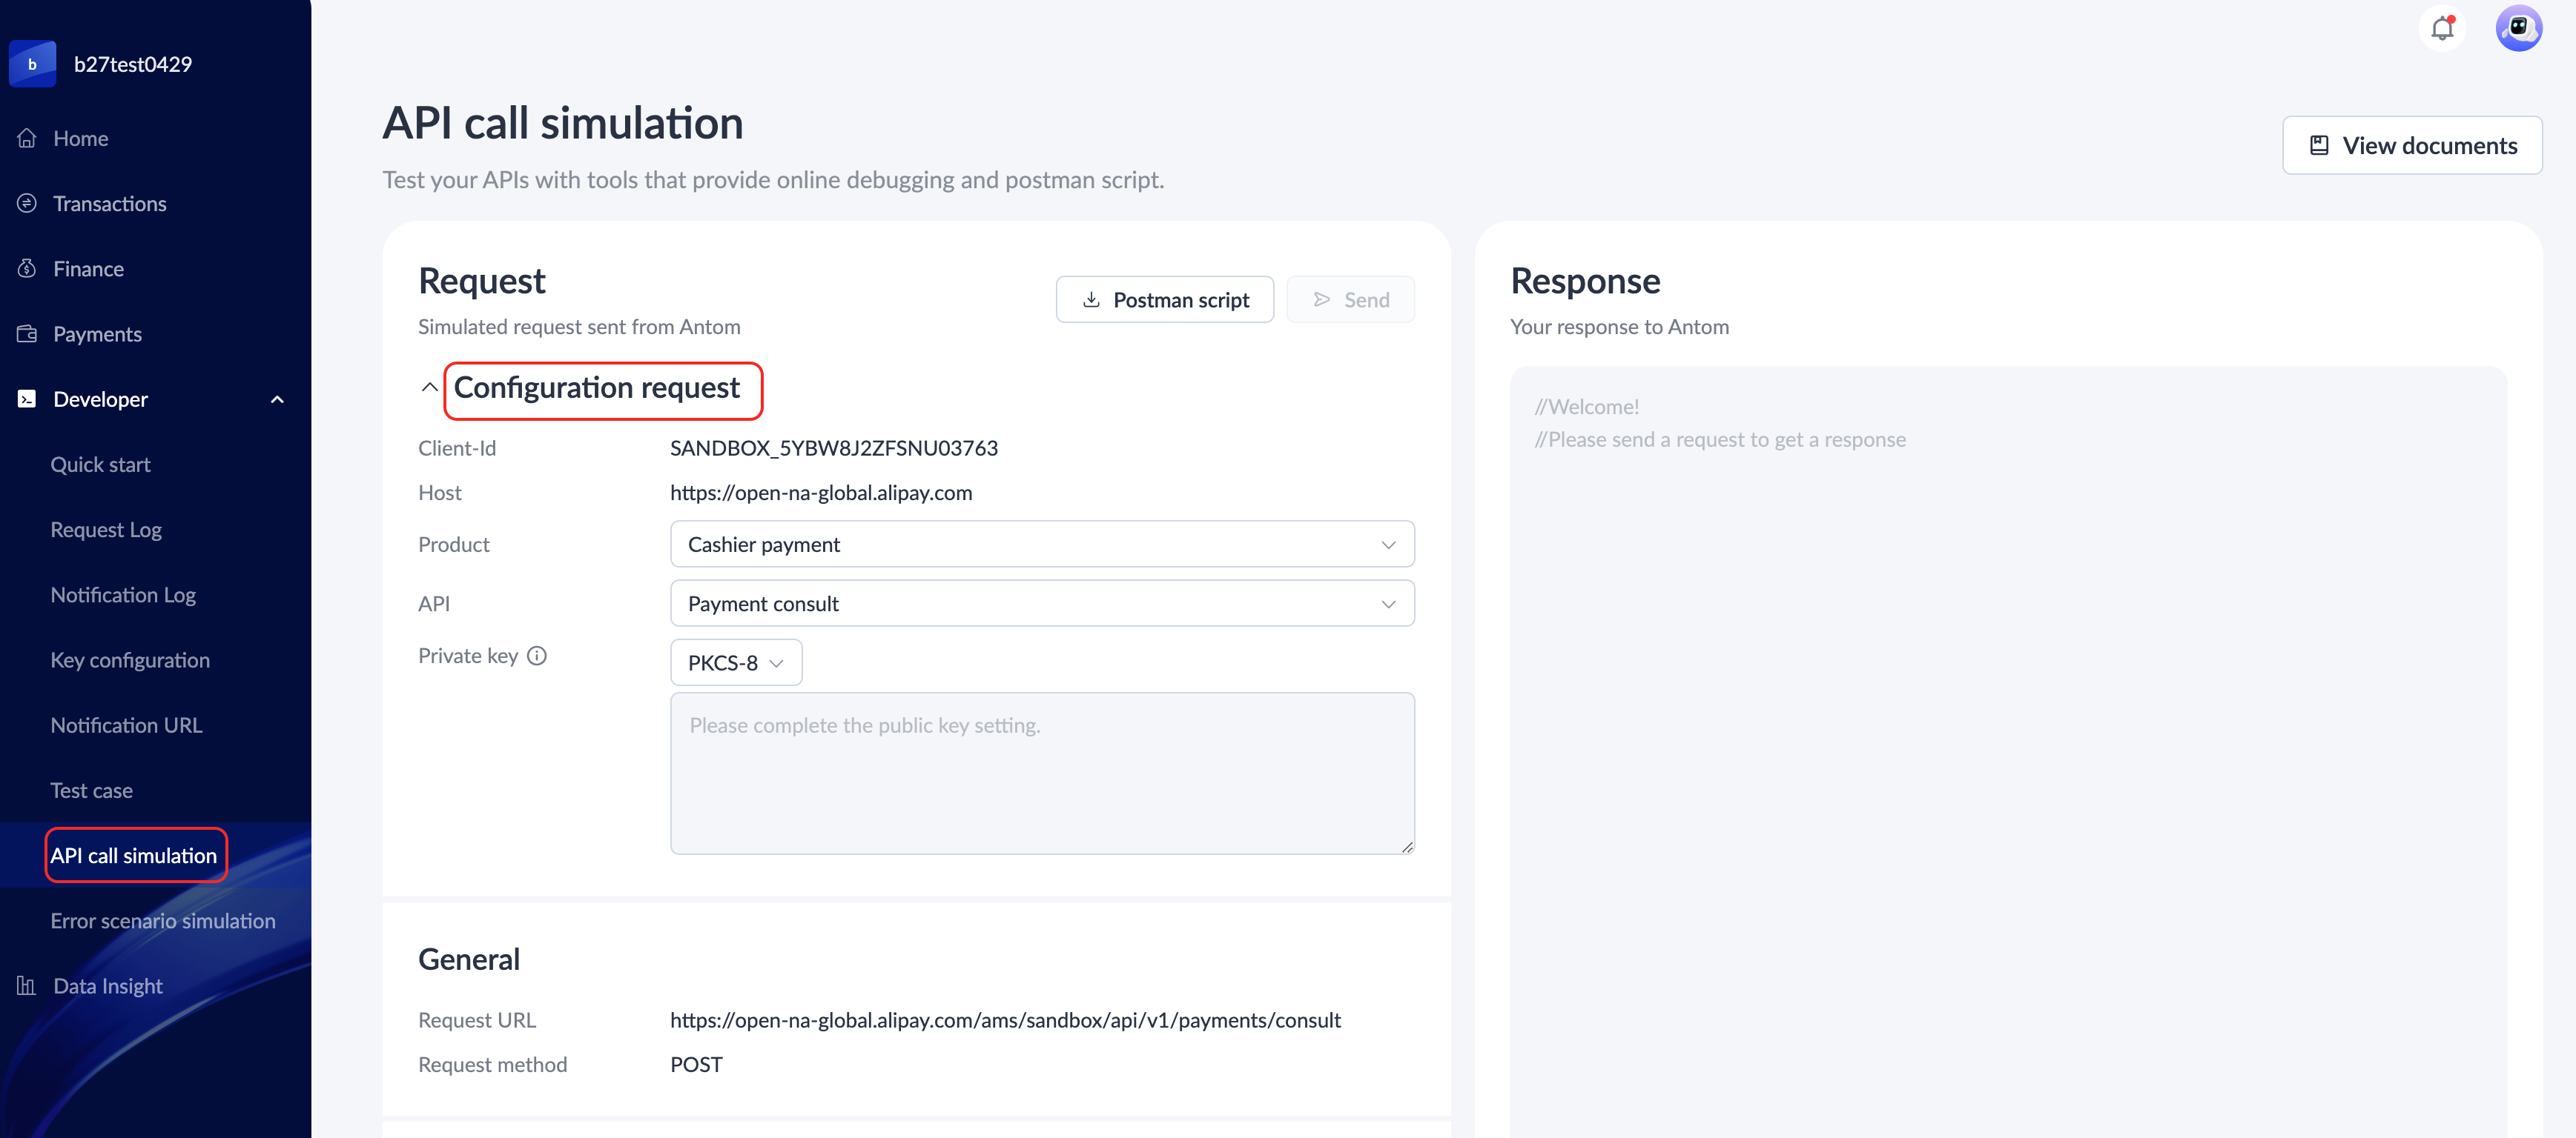Click the Transactions sidebar icon
The image size is (2576, 1138).
27,203
